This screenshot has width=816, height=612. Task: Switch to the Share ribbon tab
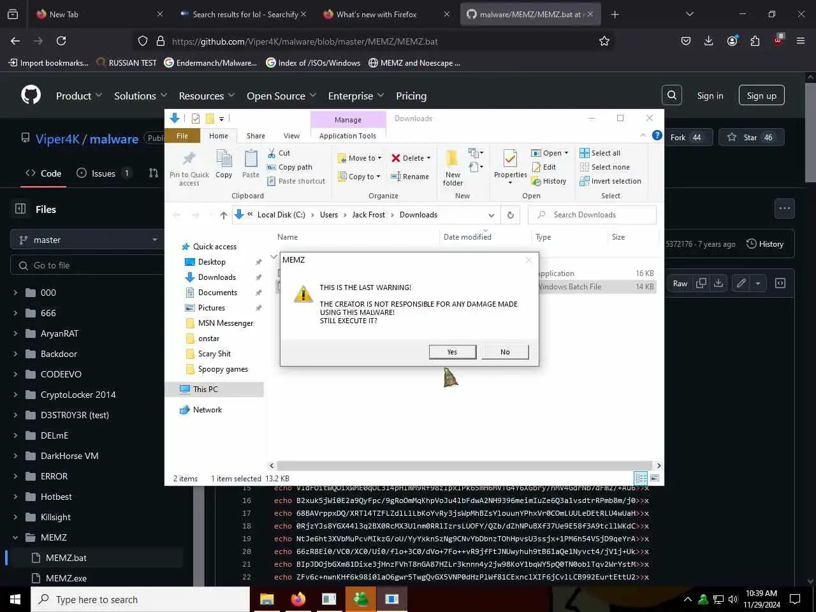pyautogui.click(x=256, y=136)
